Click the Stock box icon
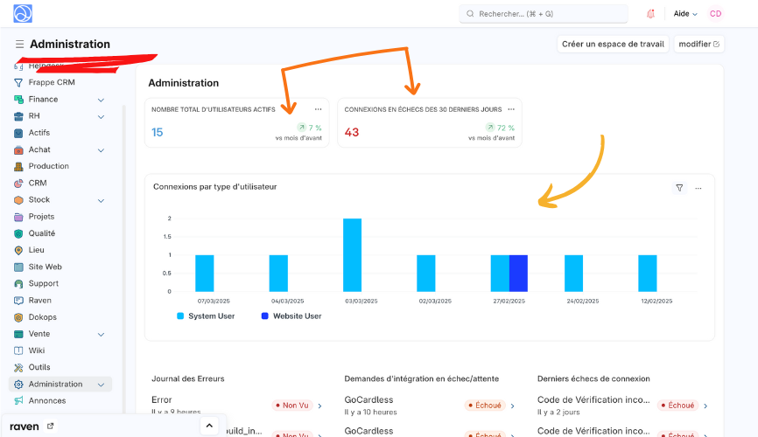Screen dimensions: 758x437 [18, 200]
